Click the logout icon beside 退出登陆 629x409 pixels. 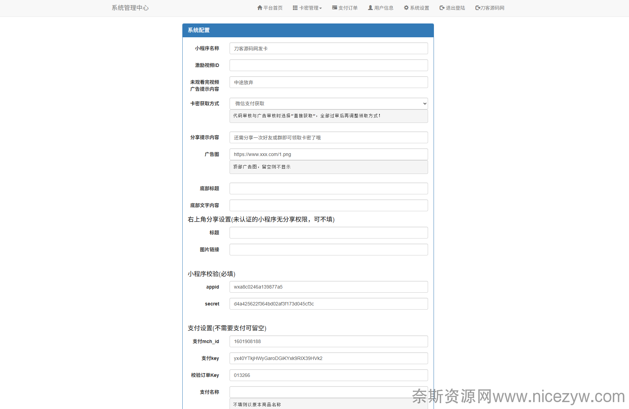(442, 8)
